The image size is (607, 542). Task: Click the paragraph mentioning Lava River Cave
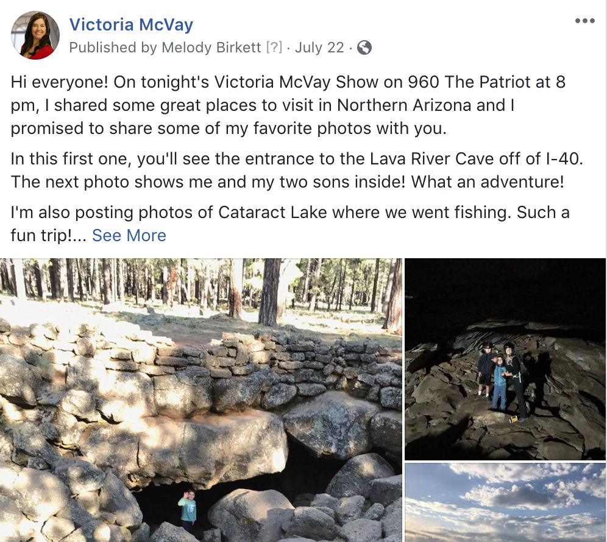(297, 171)
